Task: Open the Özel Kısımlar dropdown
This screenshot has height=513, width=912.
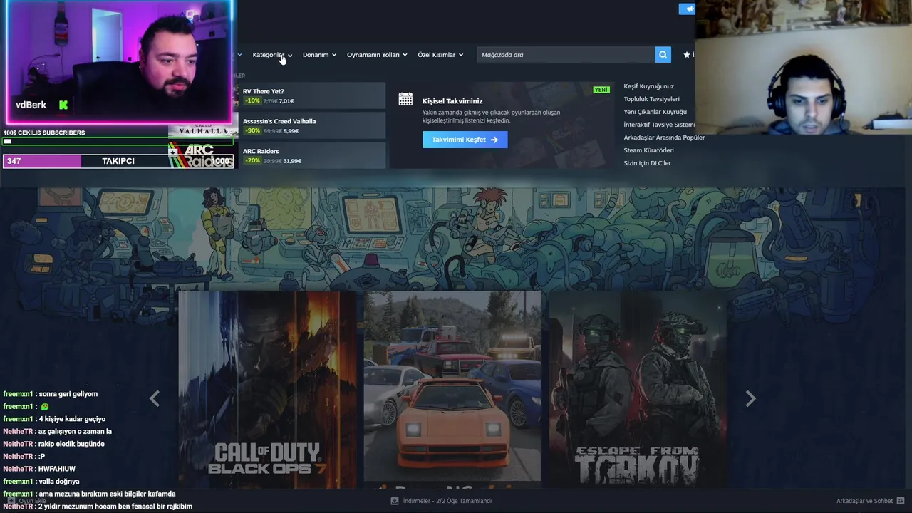Action: pyautogui.click(x=440, y=55)
